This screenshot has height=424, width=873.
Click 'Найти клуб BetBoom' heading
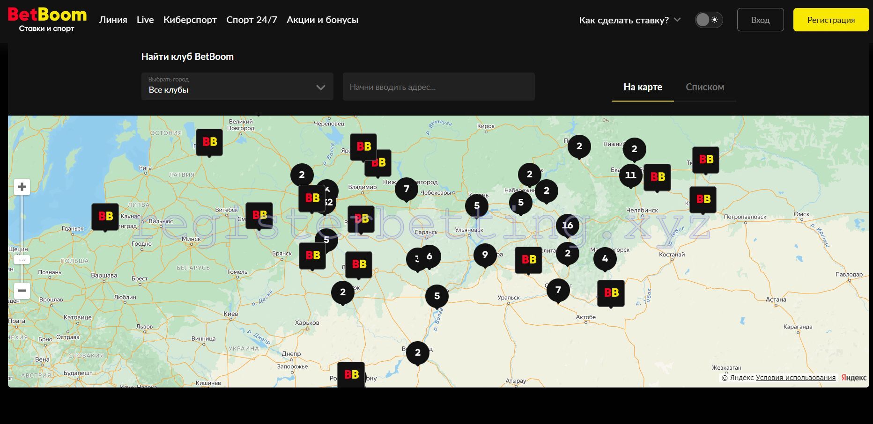(x=187, y=57)
